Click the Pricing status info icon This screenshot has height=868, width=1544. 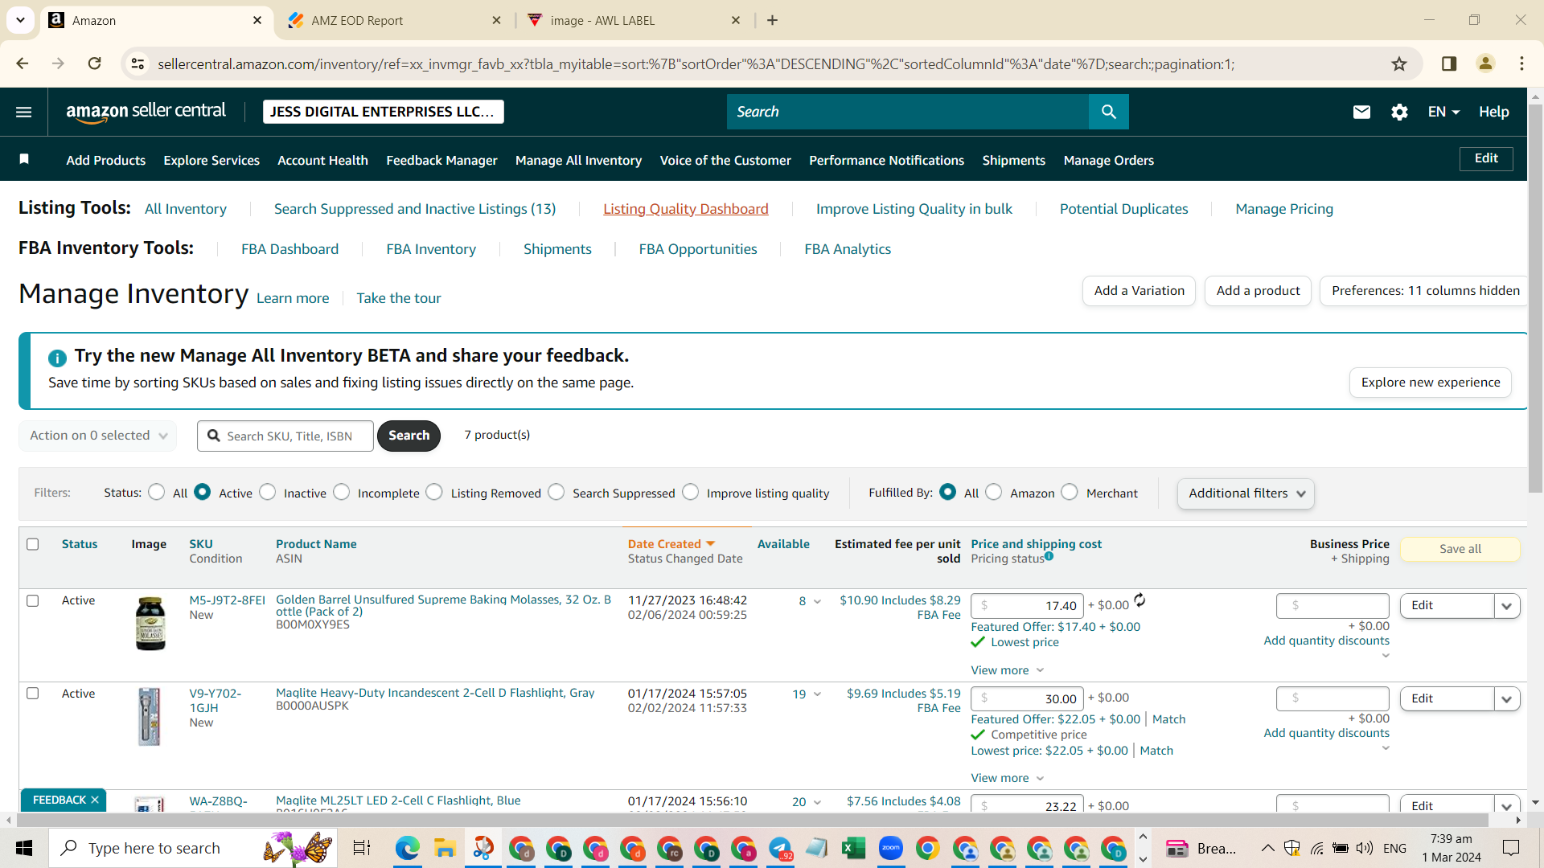(x=1049, y=556)
